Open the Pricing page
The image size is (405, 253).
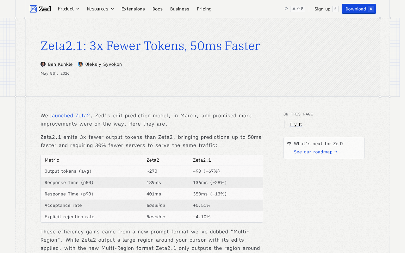tap(204, 9)
